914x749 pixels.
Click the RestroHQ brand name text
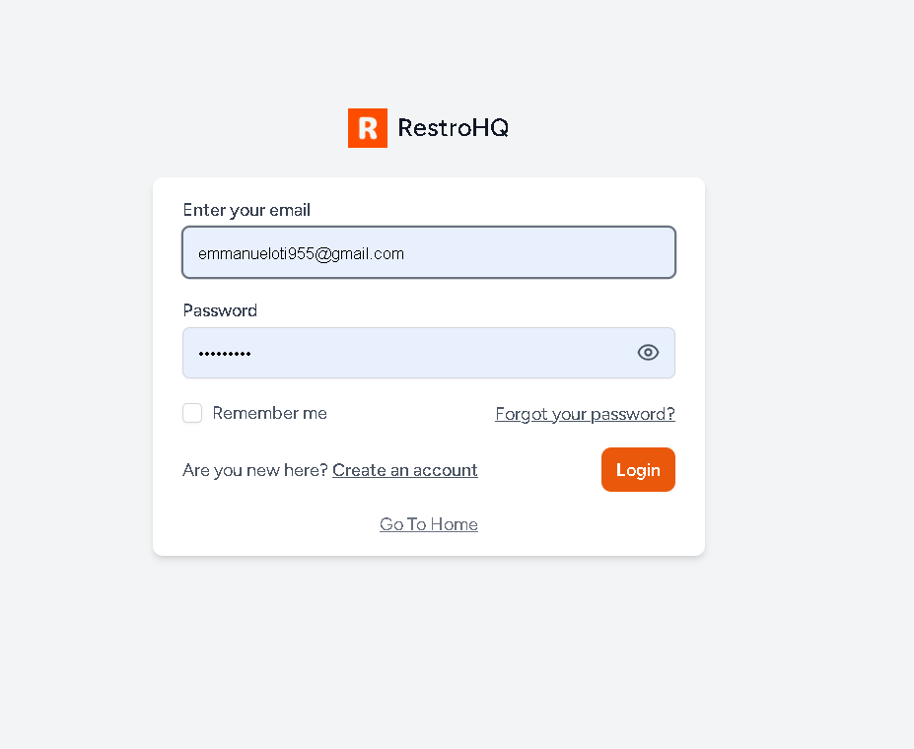453,128
